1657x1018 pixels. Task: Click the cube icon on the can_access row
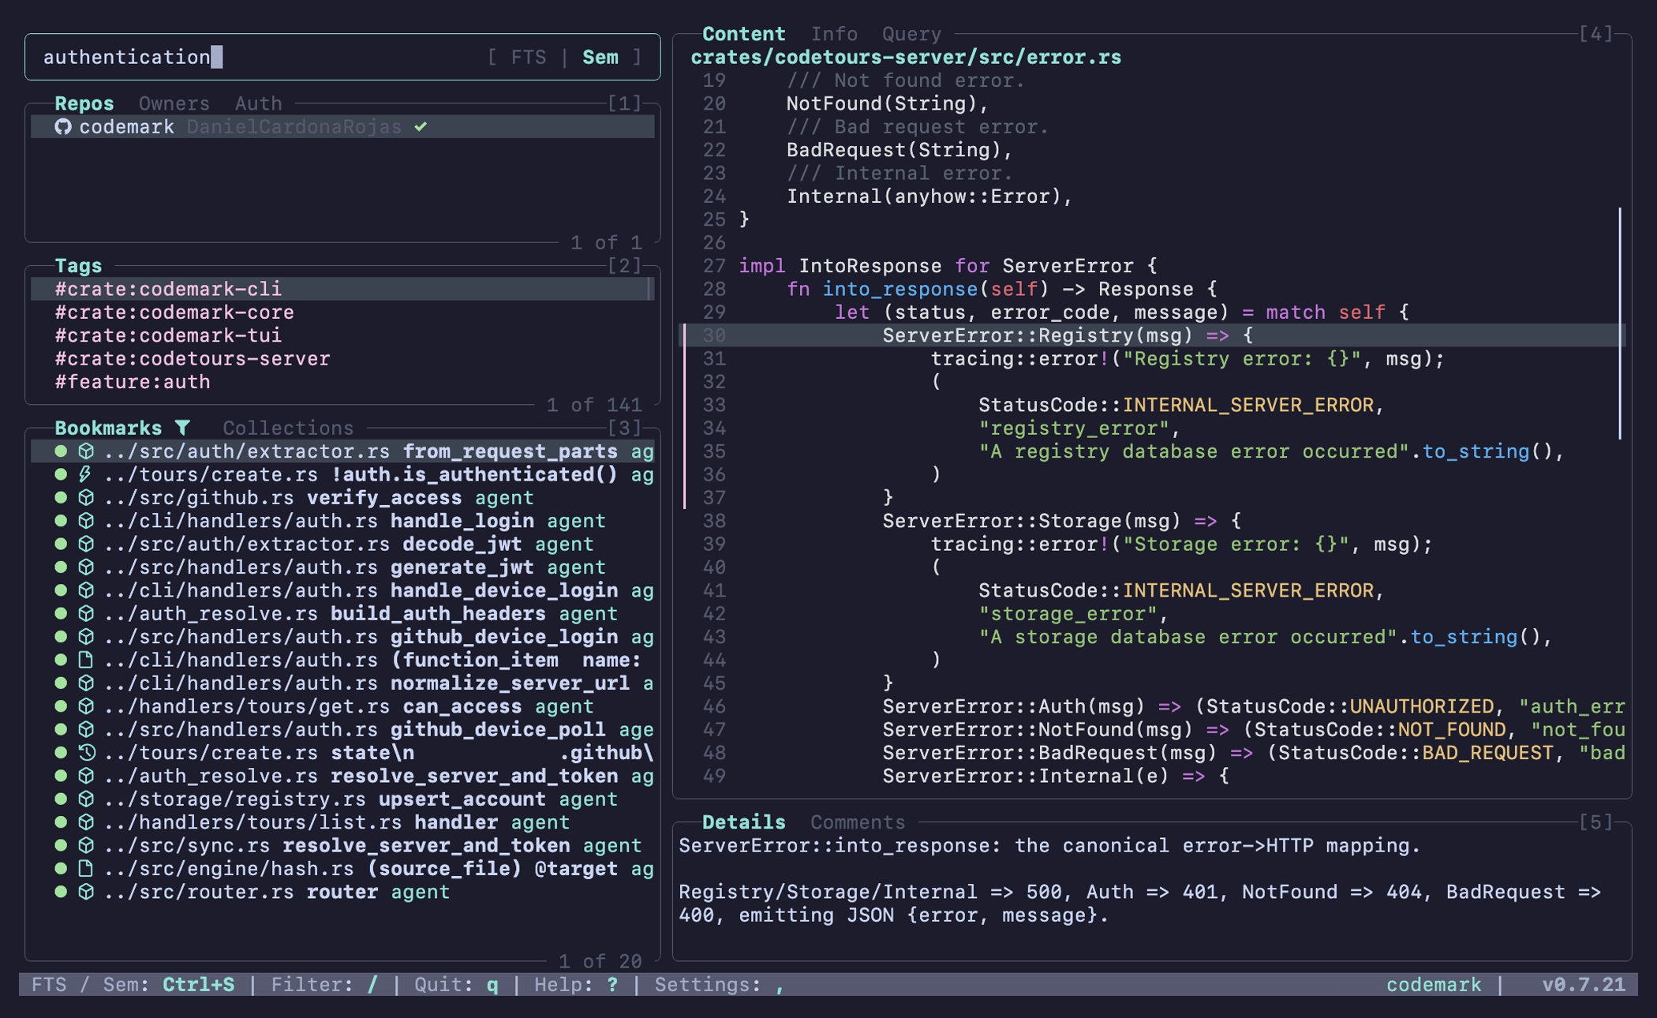coord(86,706)
